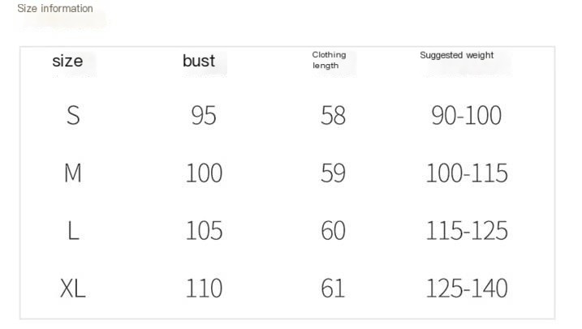The image size is (582, 329).
Task: Select clothing length value 60
Action: [x=333, y=231]
